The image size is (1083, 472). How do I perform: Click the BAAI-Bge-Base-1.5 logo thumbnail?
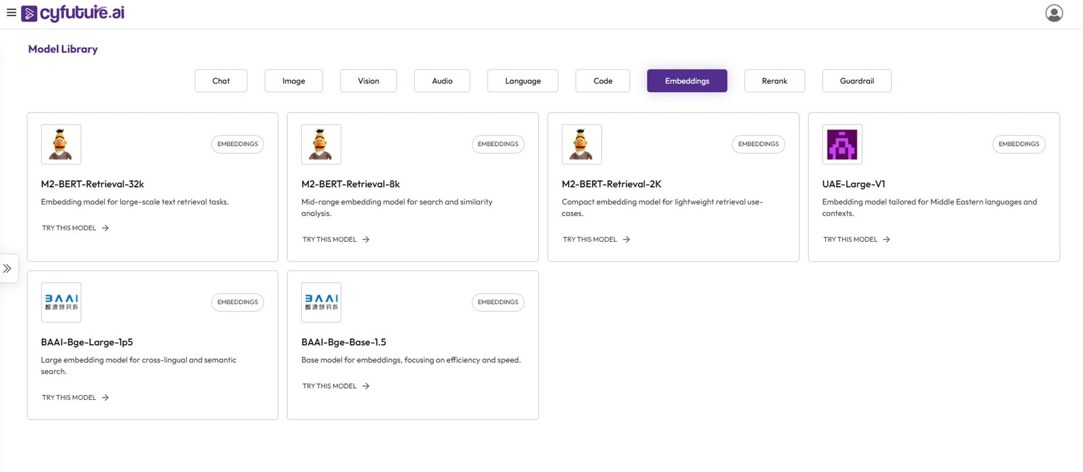[x=321, y=302]
